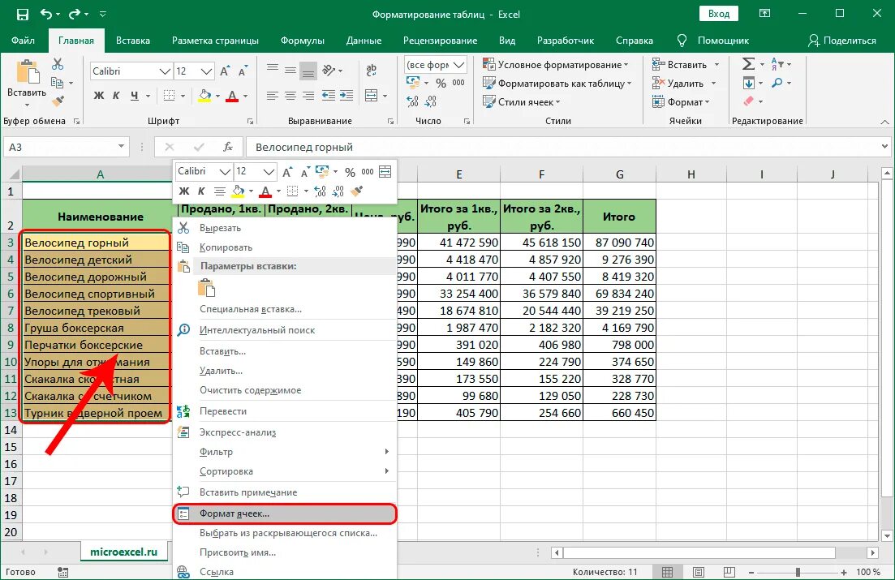Image resolution: width=895 pixels, height=580 pixels.
Task: Toggle Bold (Ж) in the mini toolbar
Action: click(x=184, y=191)
